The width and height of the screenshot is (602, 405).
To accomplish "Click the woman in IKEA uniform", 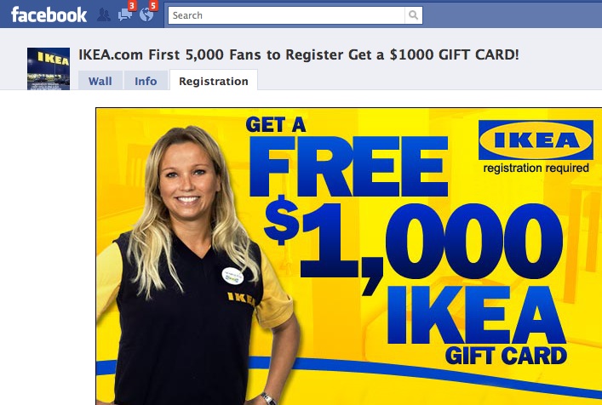I will pos(196,265).
